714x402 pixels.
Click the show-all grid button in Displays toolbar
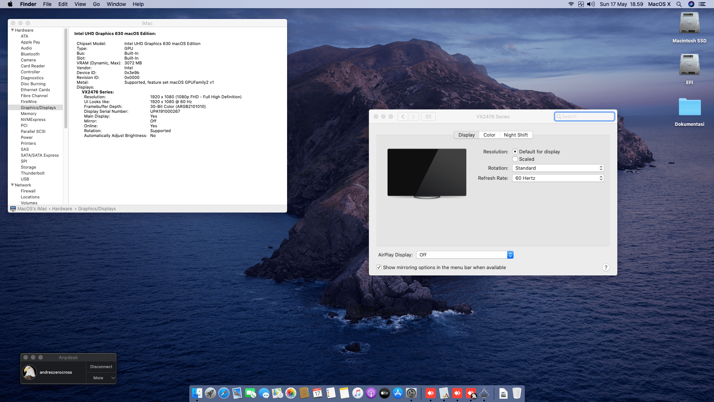pyautogui.click(x=428, y=117)
